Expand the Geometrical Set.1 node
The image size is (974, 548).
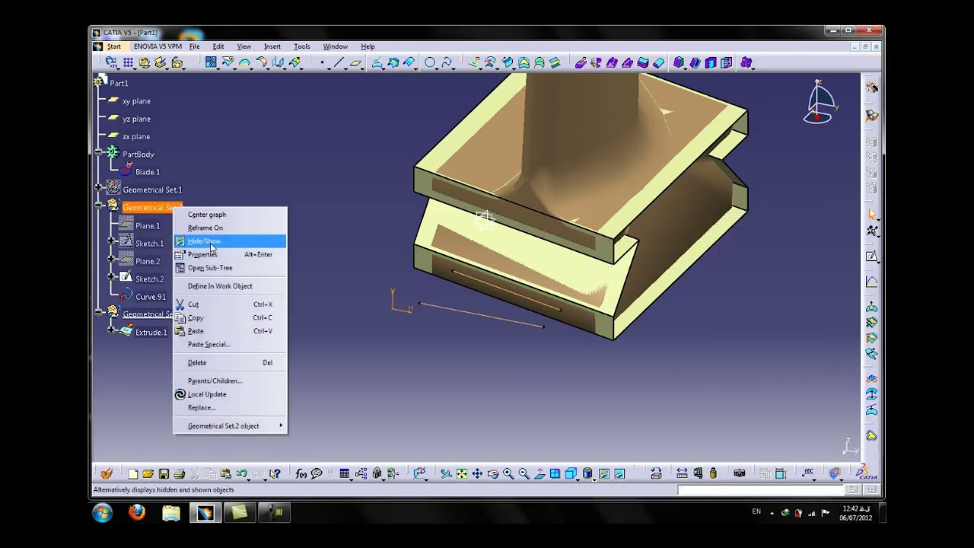(x=98, y=186)
